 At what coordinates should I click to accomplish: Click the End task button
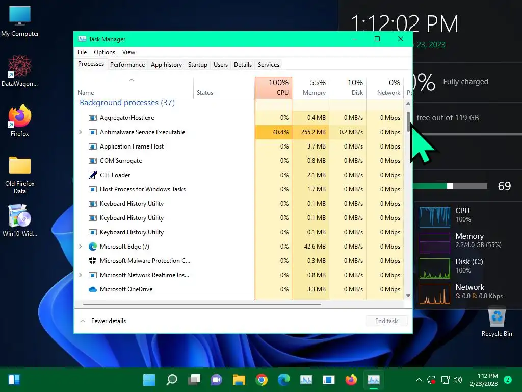(386, 321)
